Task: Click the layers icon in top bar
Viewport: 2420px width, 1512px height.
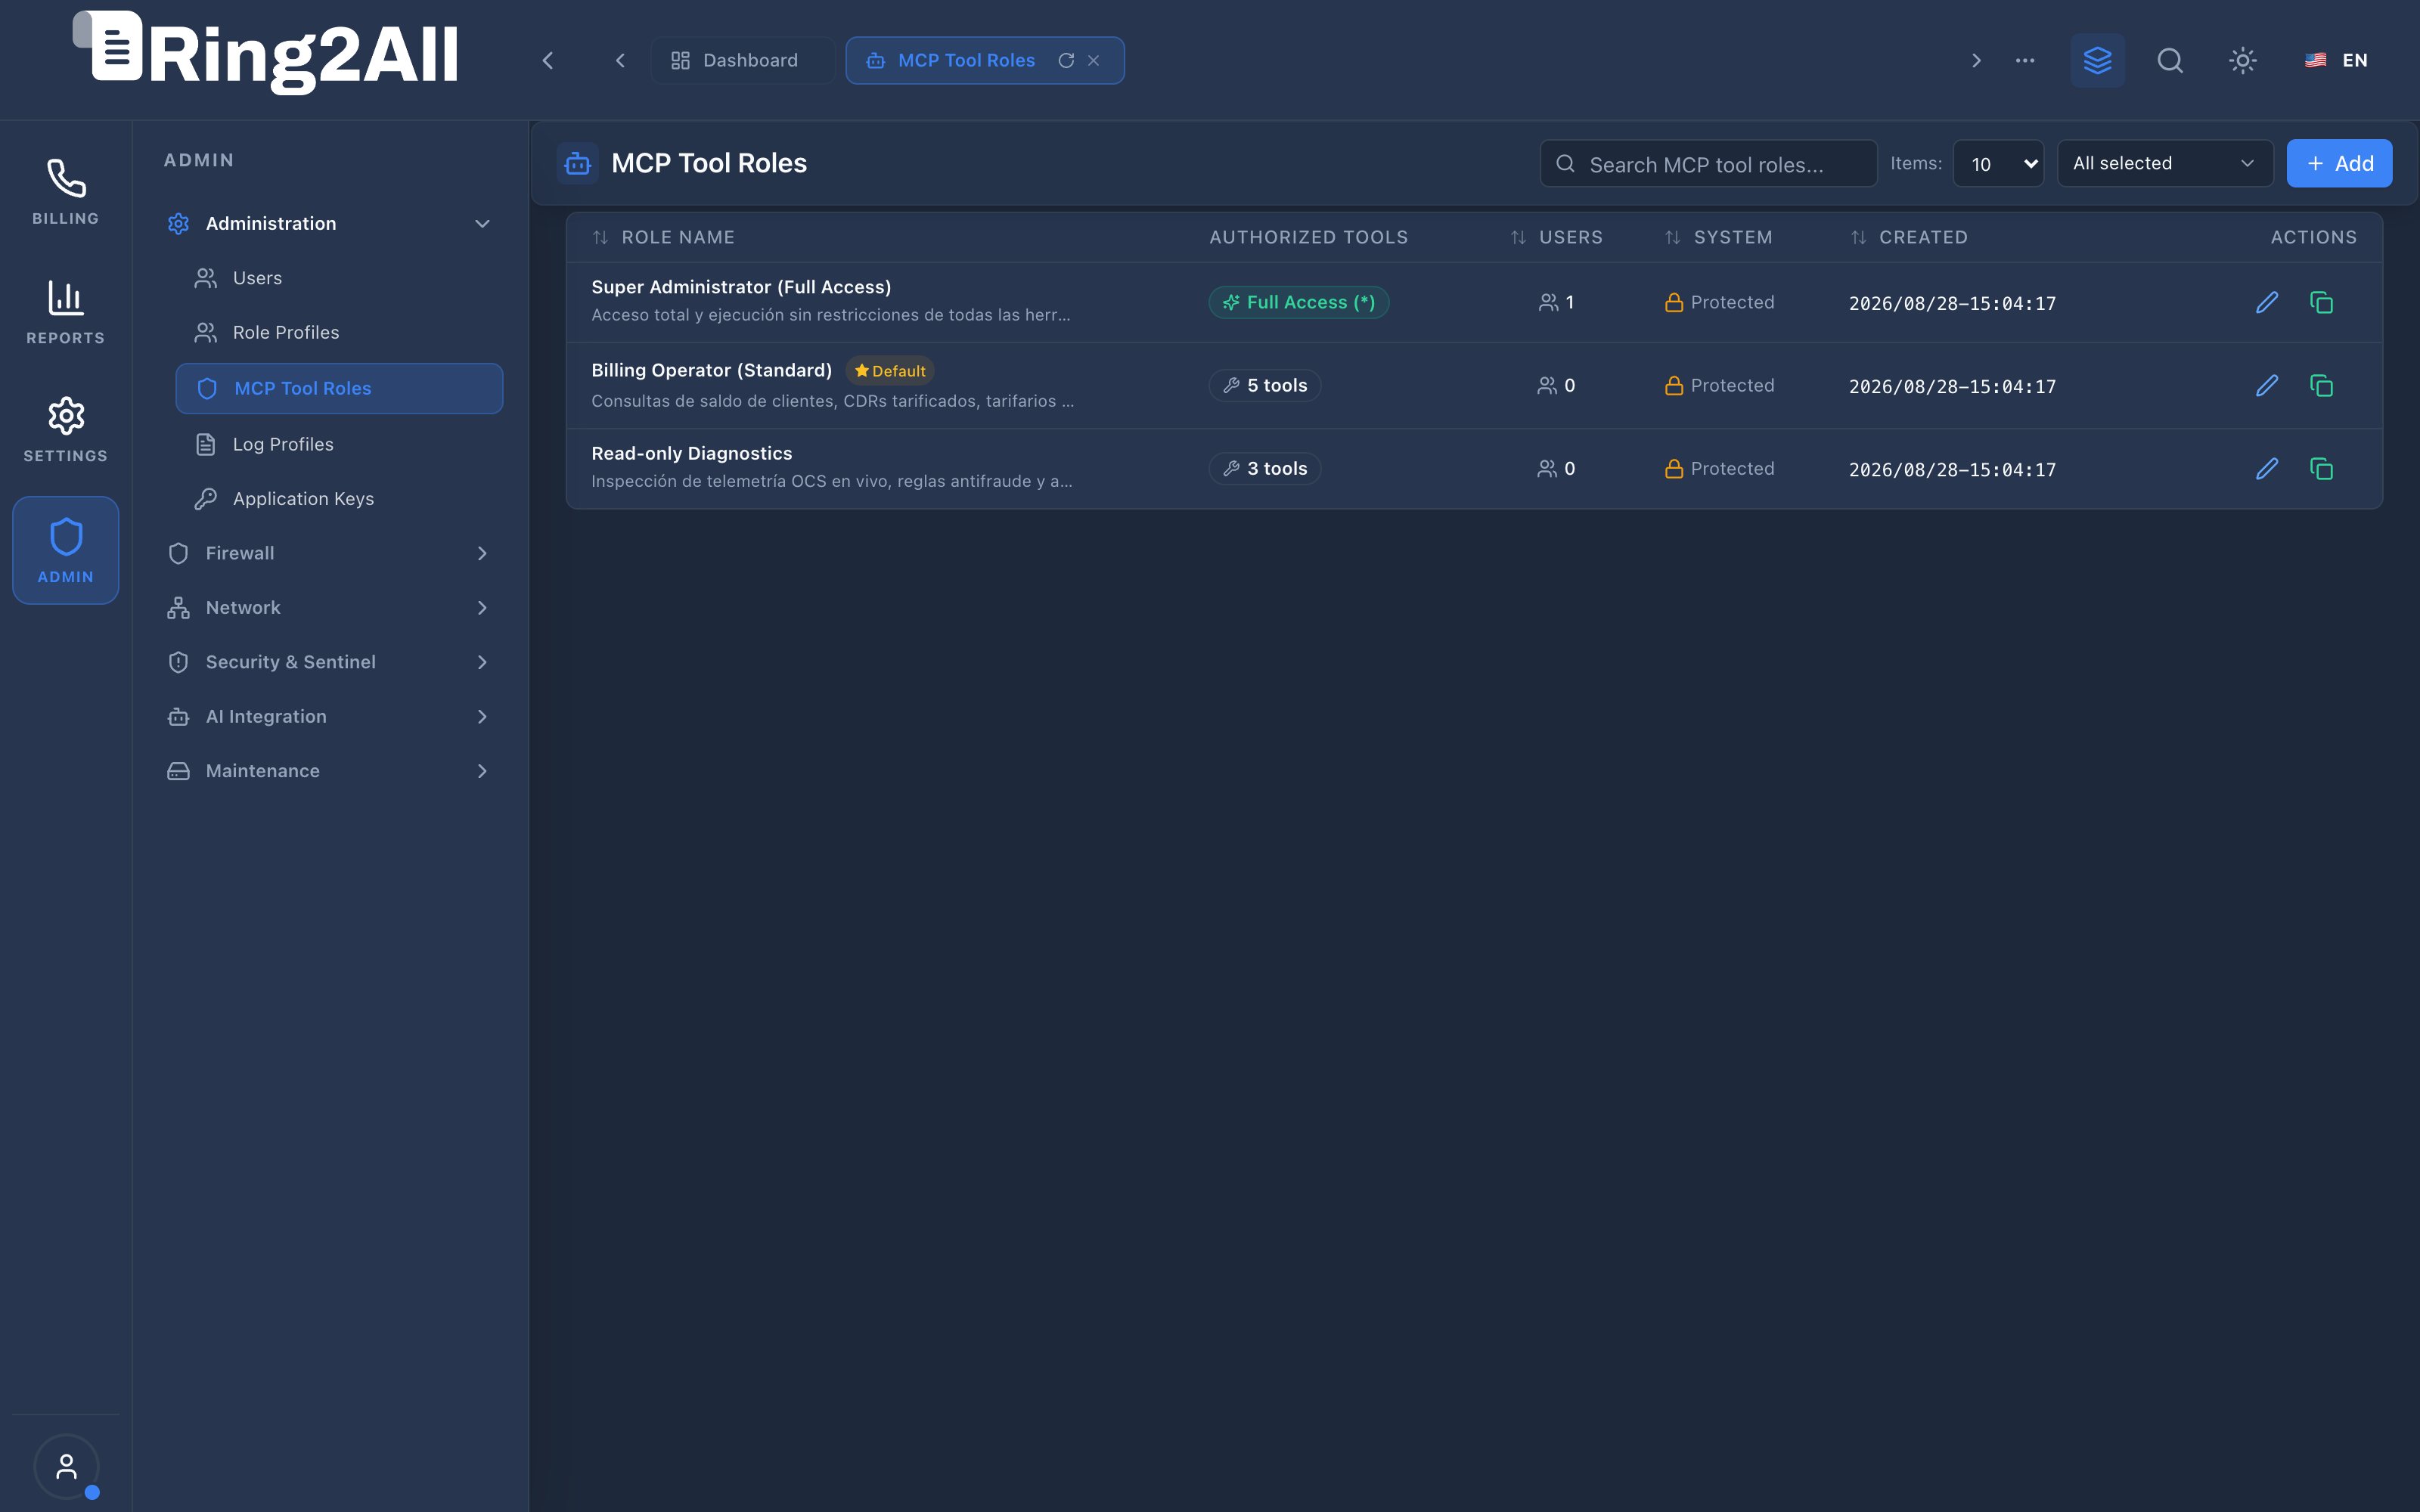Action: pyautogui.click(x=2097, y=60)
